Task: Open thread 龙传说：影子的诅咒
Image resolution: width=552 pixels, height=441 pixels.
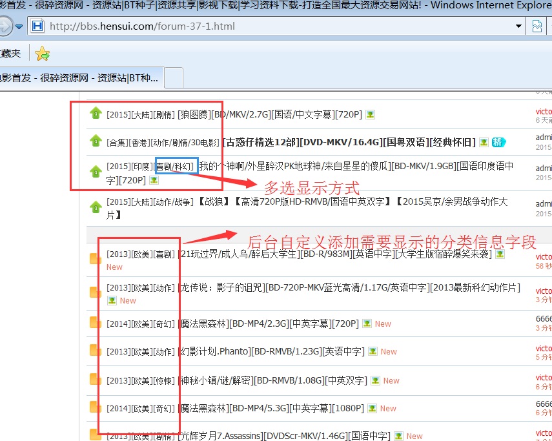Action: coord(350,288)
